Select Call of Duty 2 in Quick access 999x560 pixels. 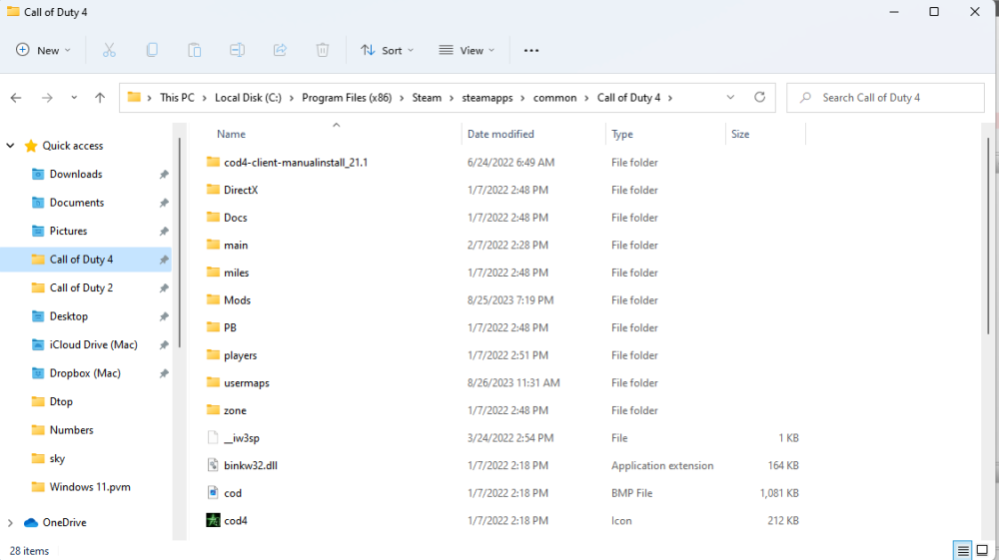click(x=81, y=287)
